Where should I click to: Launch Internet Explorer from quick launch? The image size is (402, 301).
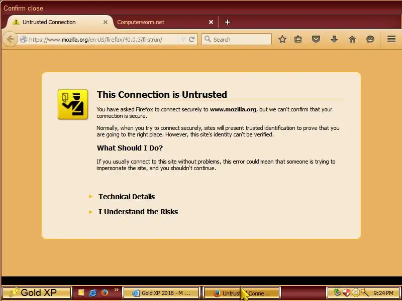pos(92,292)
